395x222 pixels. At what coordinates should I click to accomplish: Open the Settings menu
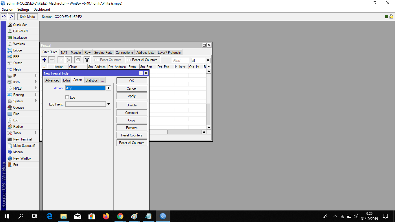click(23, 10)
